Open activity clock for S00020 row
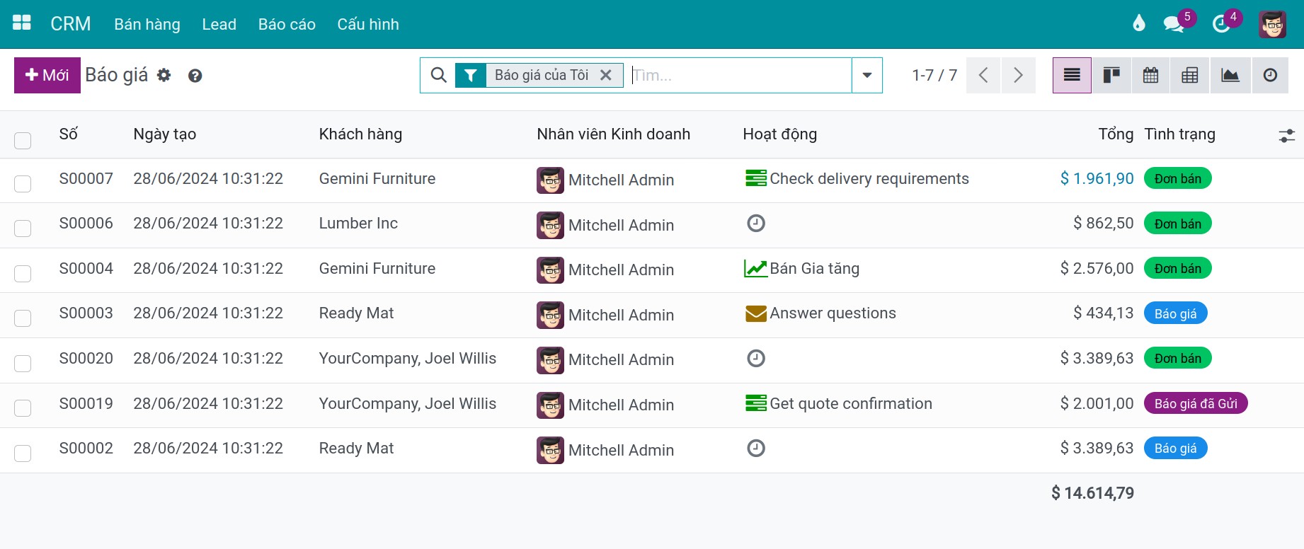Screen dimensions: 1304x549 pyautogui.click(x=756, y=358)
